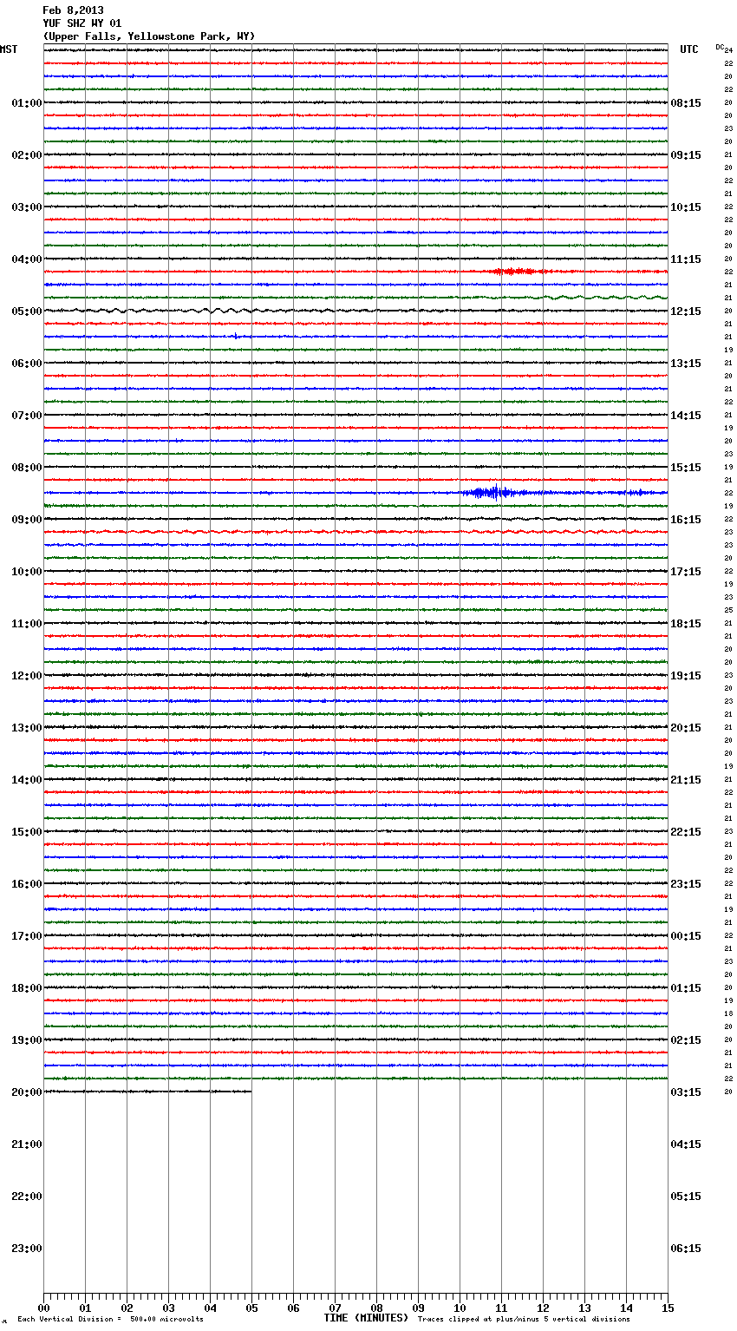Image resolution: width=737 pixels, height=1331 pixels.
Task: Click UTC time label '20:15'
Action: click(x=686, y=728)
